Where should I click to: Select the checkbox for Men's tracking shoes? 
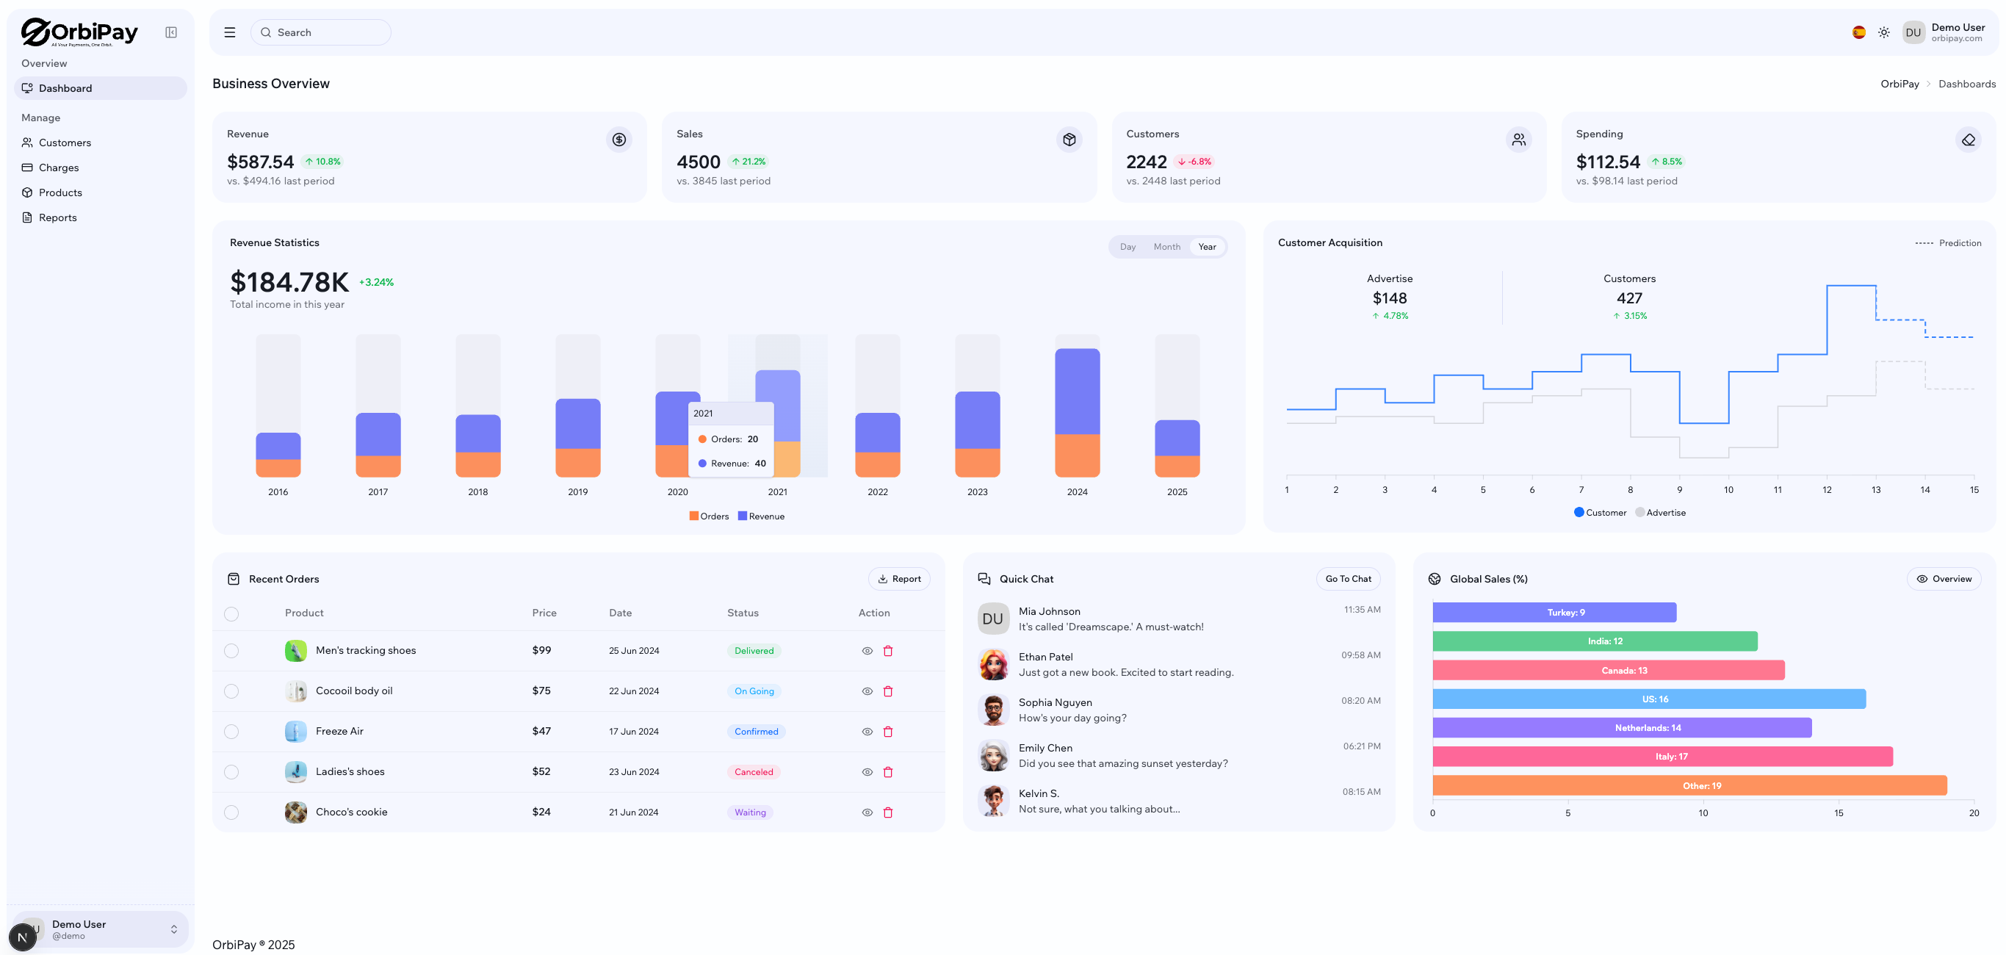tap(231, 651)
